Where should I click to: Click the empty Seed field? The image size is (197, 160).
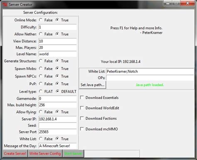(57, 126)
